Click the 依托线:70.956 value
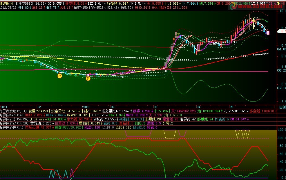The image size is (286, 180). (x=104, y=119)
